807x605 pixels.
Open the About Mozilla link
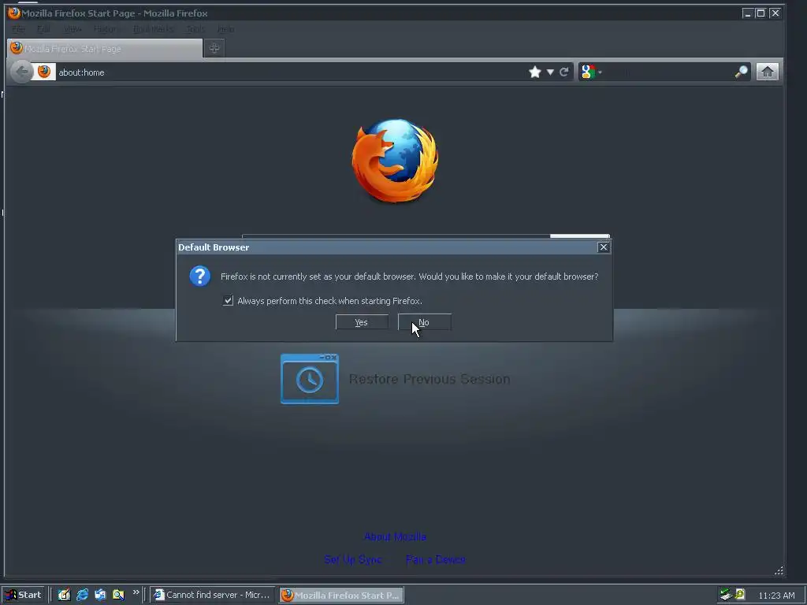396,536
